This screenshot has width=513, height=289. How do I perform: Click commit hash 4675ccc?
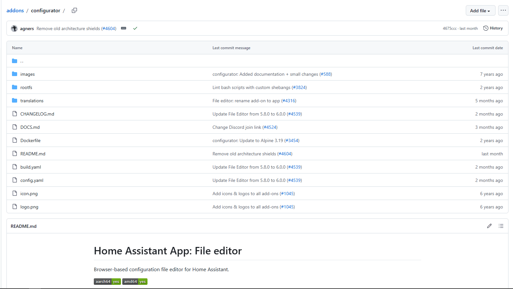(450, 28)
